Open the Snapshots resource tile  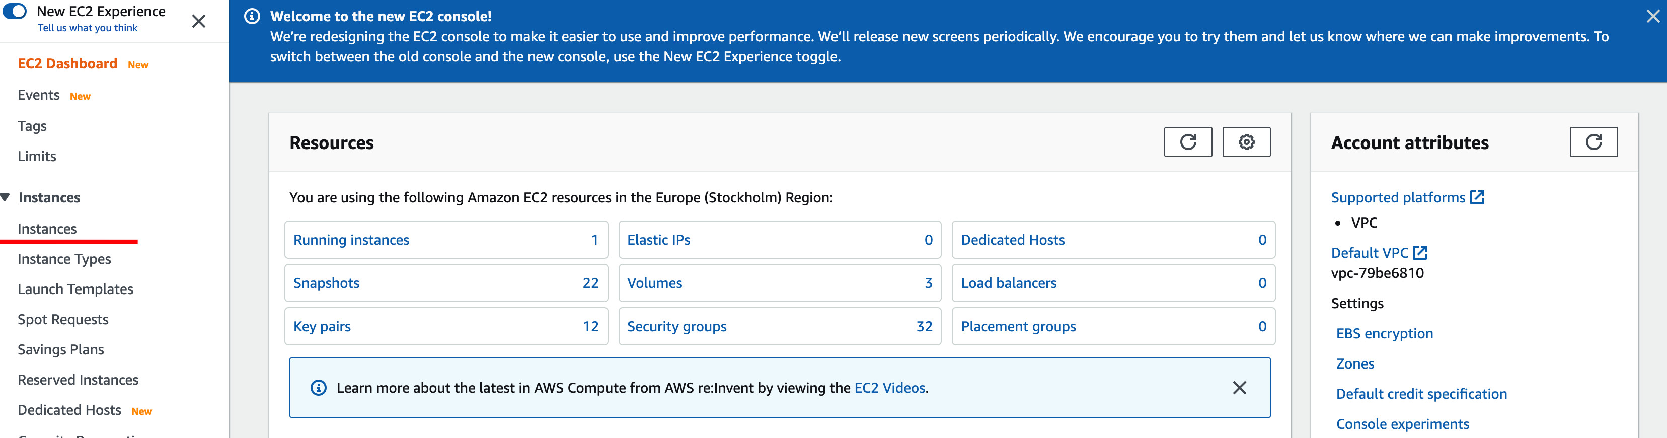click(446, 283)
